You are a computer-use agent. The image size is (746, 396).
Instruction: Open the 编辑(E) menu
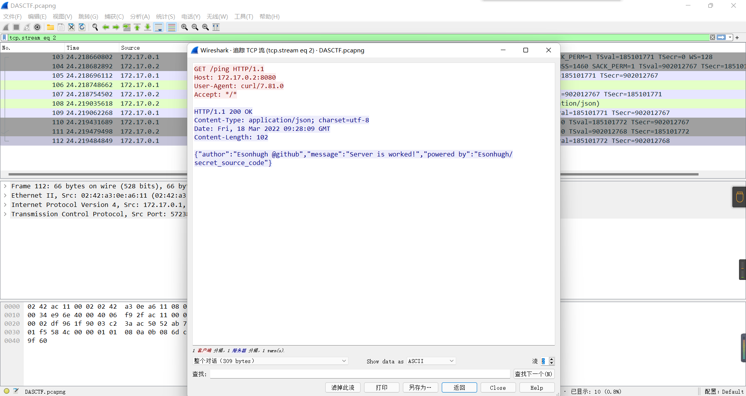(x=37, y=17)
